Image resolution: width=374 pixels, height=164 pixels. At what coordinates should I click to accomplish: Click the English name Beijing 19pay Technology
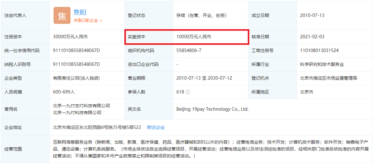[x=212, y=109]
